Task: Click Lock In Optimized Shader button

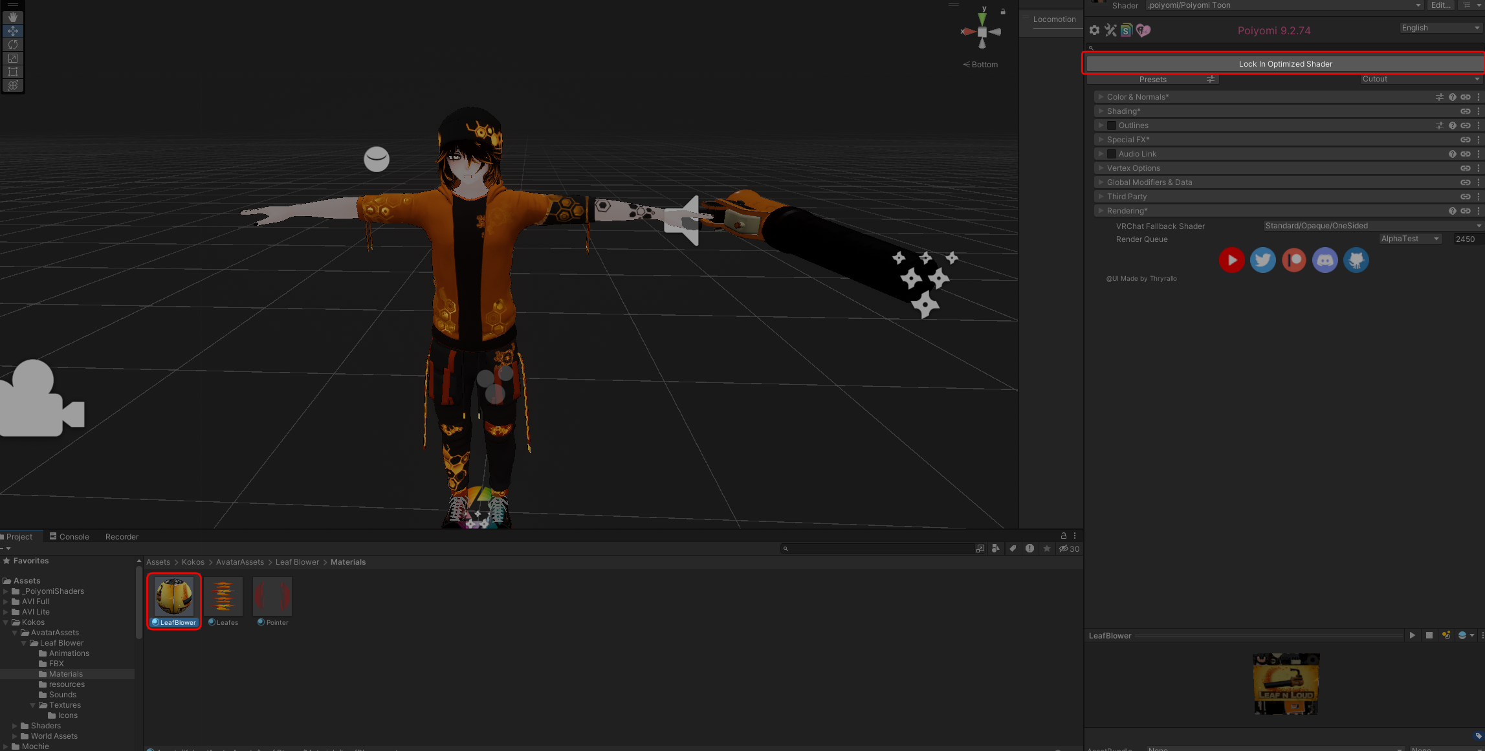Action: point(1284,64)
